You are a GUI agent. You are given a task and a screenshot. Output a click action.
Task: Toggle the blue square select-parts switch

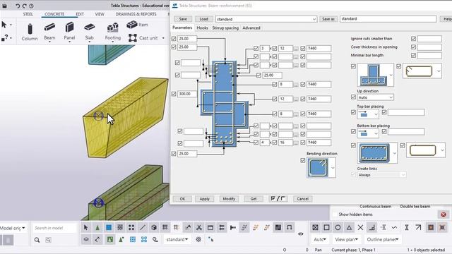(x=109, y=227)
